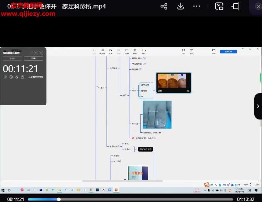Open File Explorer from the taskbar
Image resolution: width=262 pixels, height=202 pixels.
click(60, 190)
